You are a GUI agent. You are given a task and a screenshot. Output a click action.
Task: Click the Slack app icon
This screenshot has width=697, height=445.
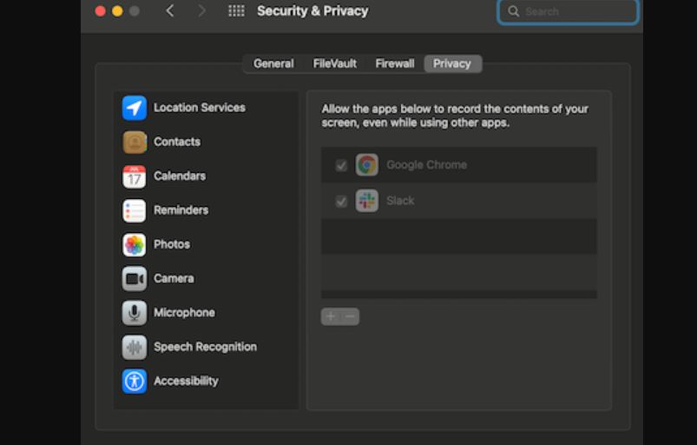366,201
